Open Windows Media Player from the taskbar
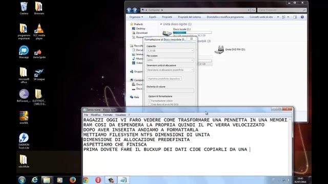 (59, 180)
